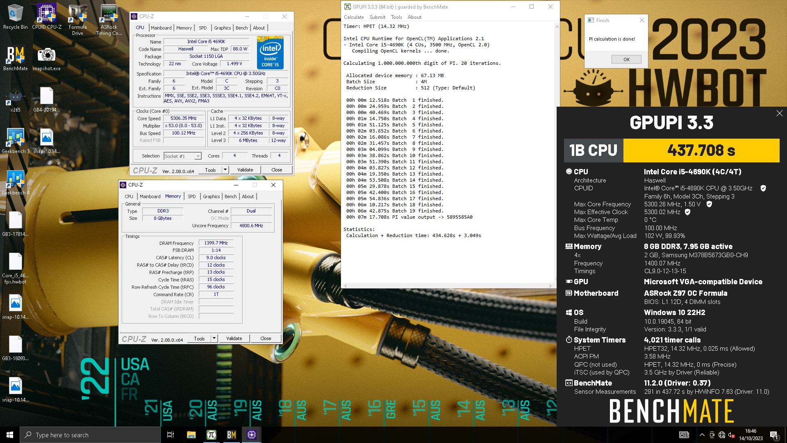Switch to SPD tab in upper CPU-Z window
Image resolution: width=787 pixels, height=443 pixels.
[x=203, y=28]
